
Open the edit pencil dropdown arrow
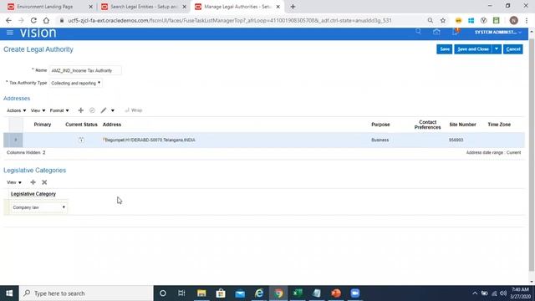(113, 110)
